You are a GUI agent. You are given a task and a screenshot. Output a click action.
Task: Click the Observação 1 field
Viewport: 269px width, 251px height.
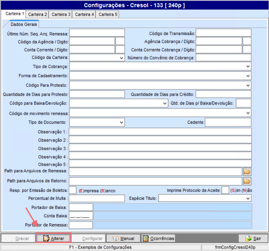[160, 131]
